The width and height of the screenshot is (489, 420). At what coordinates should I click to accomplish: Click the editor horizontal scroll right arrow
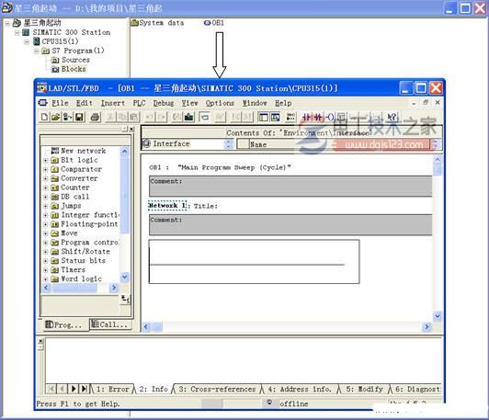[x=426, y=326]
